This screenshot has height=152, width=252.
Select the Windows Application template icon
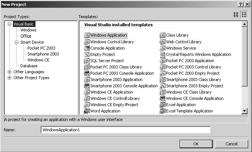[x=87, y=36]
